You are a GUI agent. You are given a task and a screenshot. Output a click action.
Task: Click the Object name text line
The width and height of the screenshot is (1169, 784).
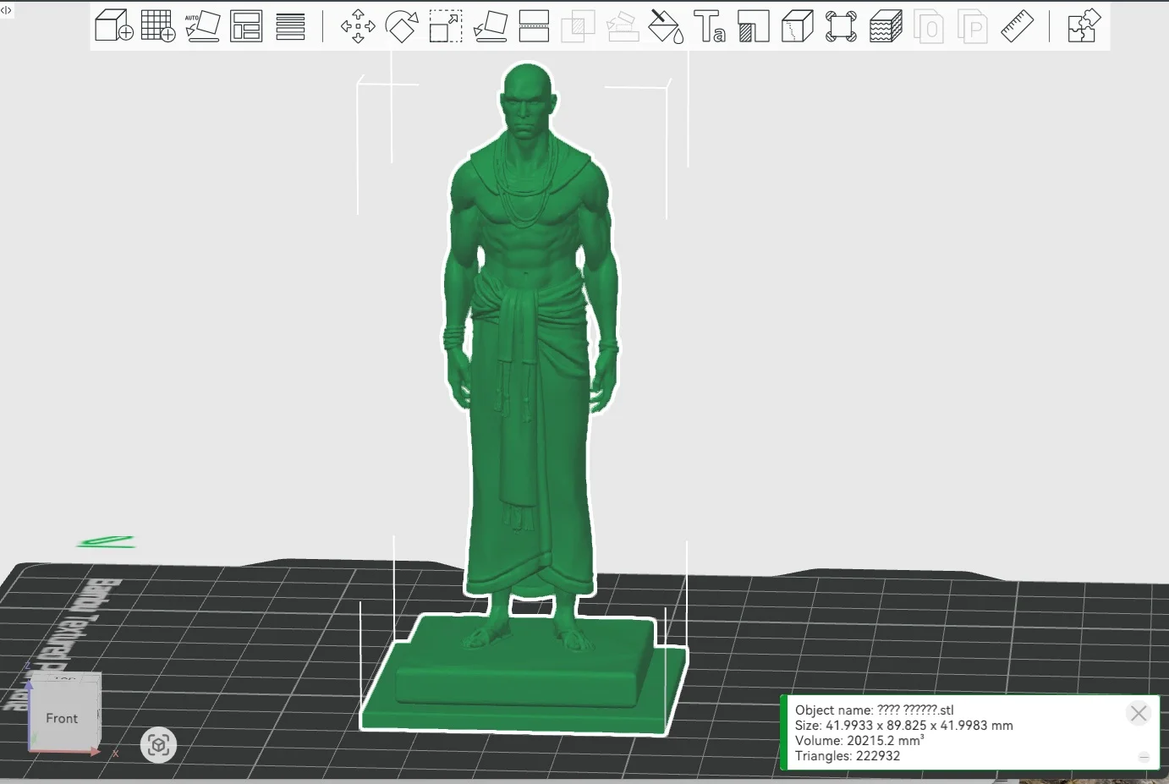tap(874, 710)
